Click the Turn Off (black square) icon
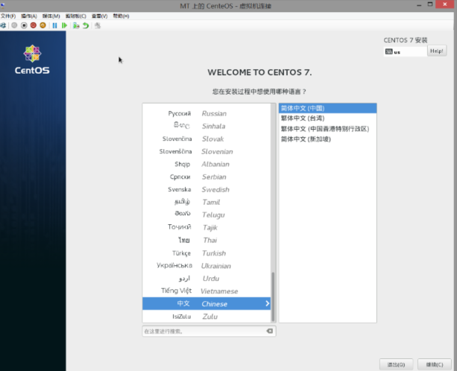Image resolution: width=457 pixels, height=371 pixels. pyautogui.click(x=24, y=25)
